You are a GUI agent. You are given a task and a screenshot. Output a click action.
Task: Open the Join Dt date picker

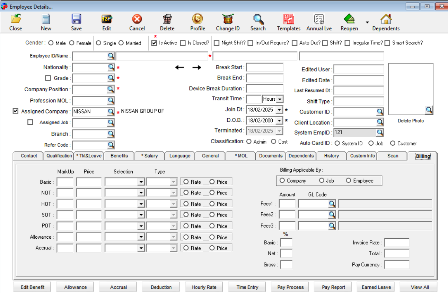280,110
